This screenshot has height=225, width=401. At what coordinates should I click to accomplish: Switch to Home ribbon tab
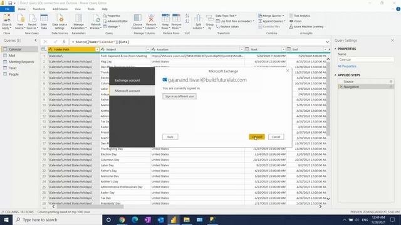click(x=22, y=9)
